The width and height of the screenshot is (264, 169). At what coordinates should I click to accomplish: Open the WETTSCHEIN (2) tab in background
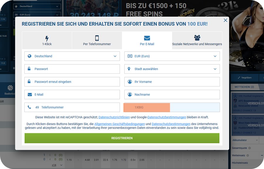[x=244, y=87]
